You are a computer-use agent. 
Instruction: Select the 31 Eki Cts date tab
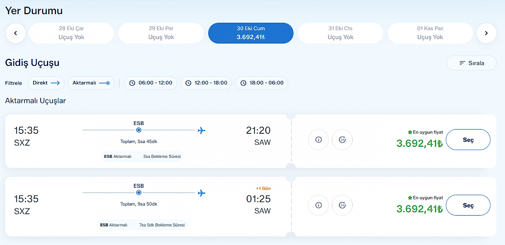[340, 33]
